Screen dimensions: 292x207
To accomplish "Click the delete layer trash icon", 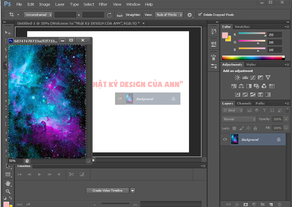I will coord(279,204).
